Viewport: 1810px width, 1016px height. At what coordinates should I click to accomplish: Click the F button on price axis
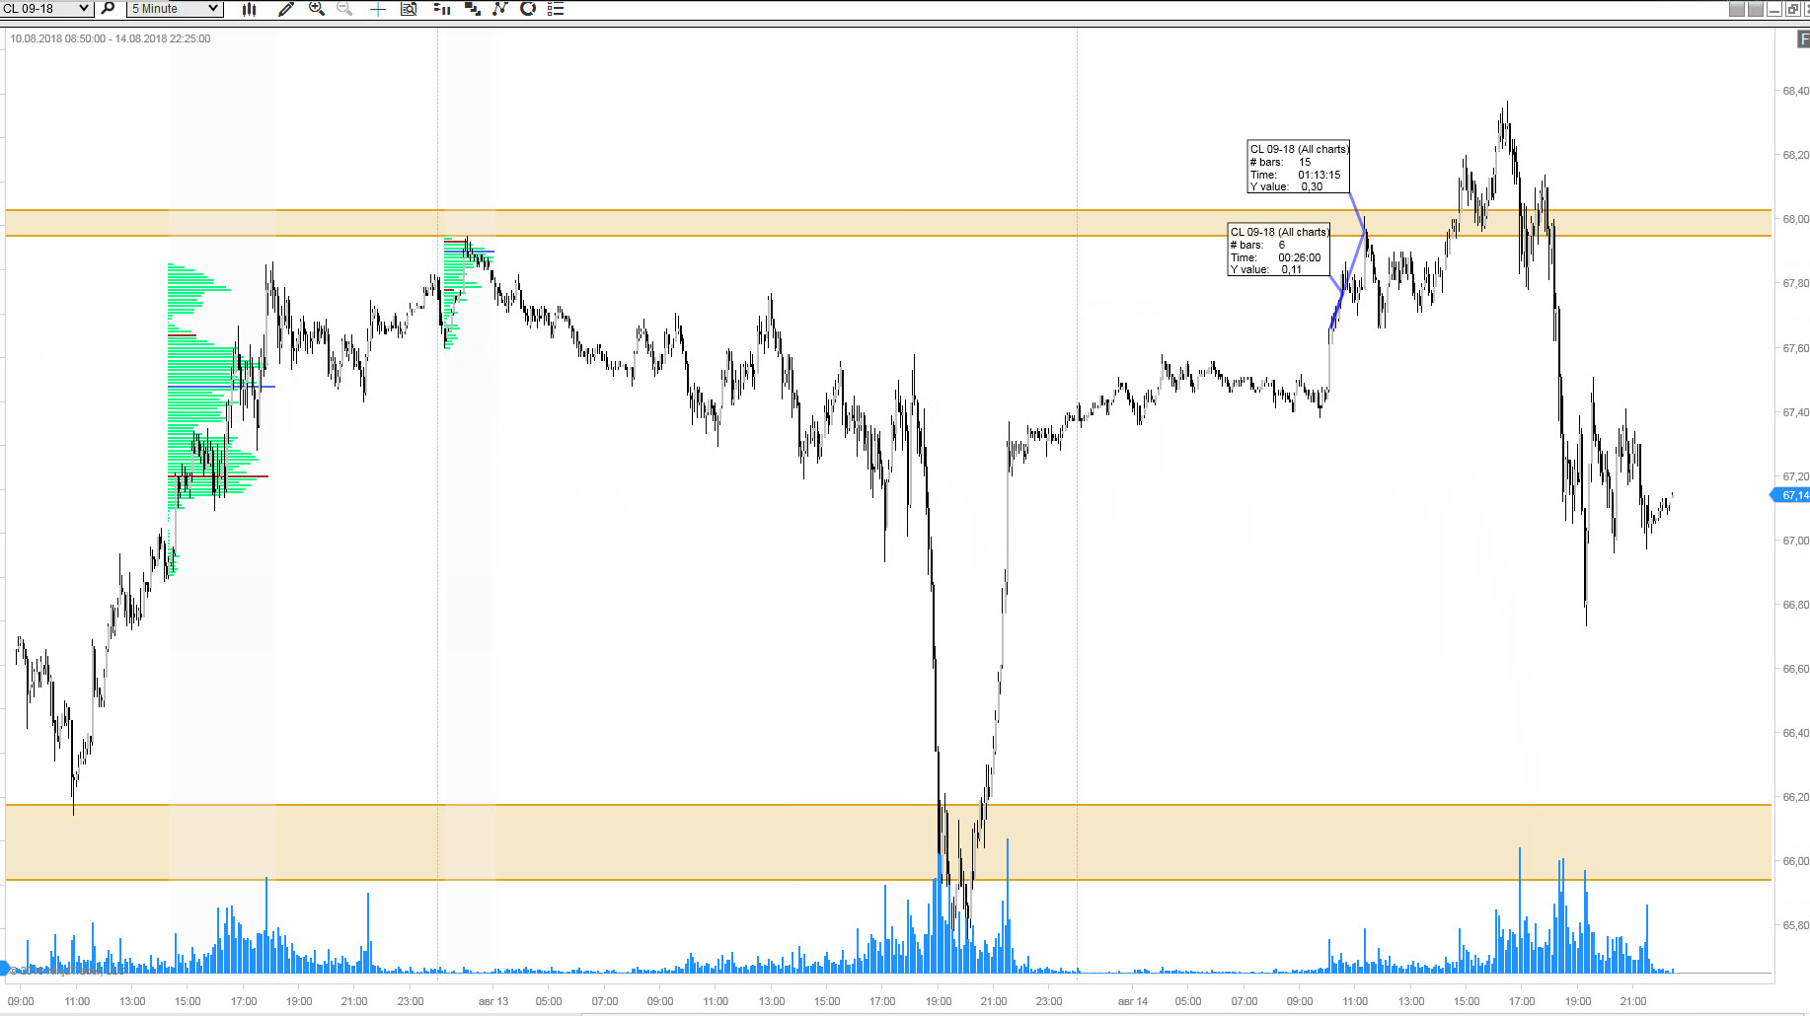[x=1802, y=39]
